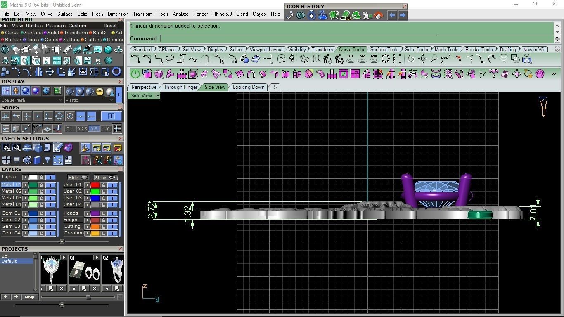564x317 pixels.
Task: Select the FAIR curve tool icon
Action: (x=374, y=59)
